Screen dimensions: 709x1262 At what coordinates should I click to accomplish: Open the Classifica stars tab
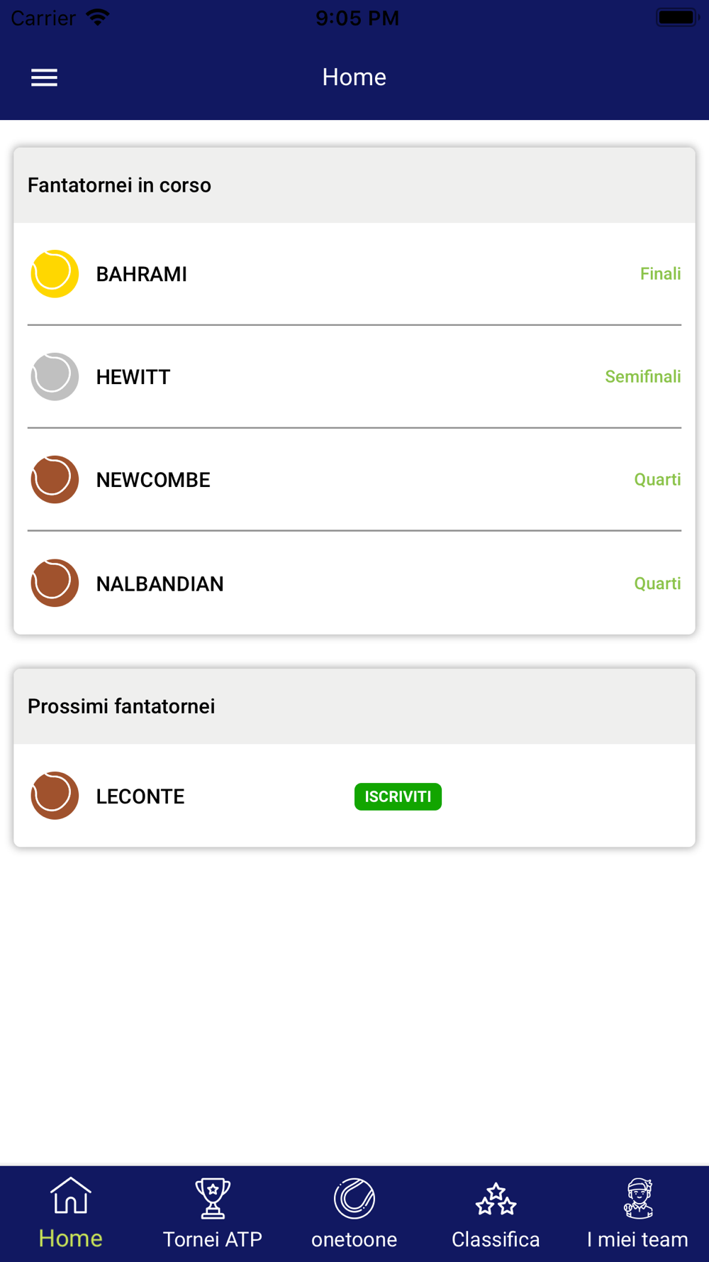pos(496,1213)
